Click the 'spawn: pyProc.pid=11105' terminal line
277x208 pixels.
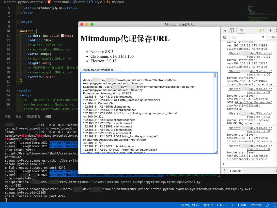tap(25, 193)
